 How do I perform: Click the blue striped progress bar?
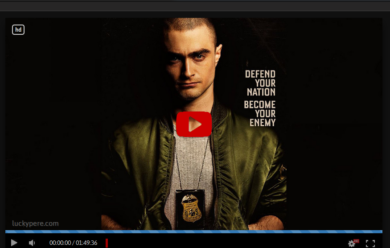tap(194, 231)
